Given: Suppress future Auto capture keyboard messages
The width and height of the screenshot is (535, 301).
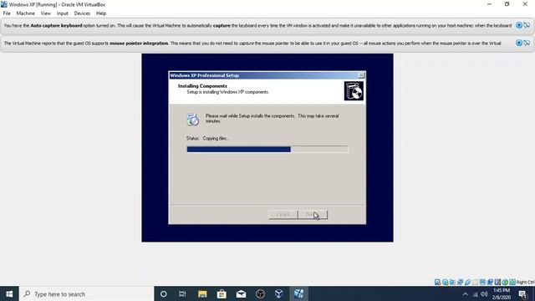Looking at the screenshot, I should (x=527, y=25).
